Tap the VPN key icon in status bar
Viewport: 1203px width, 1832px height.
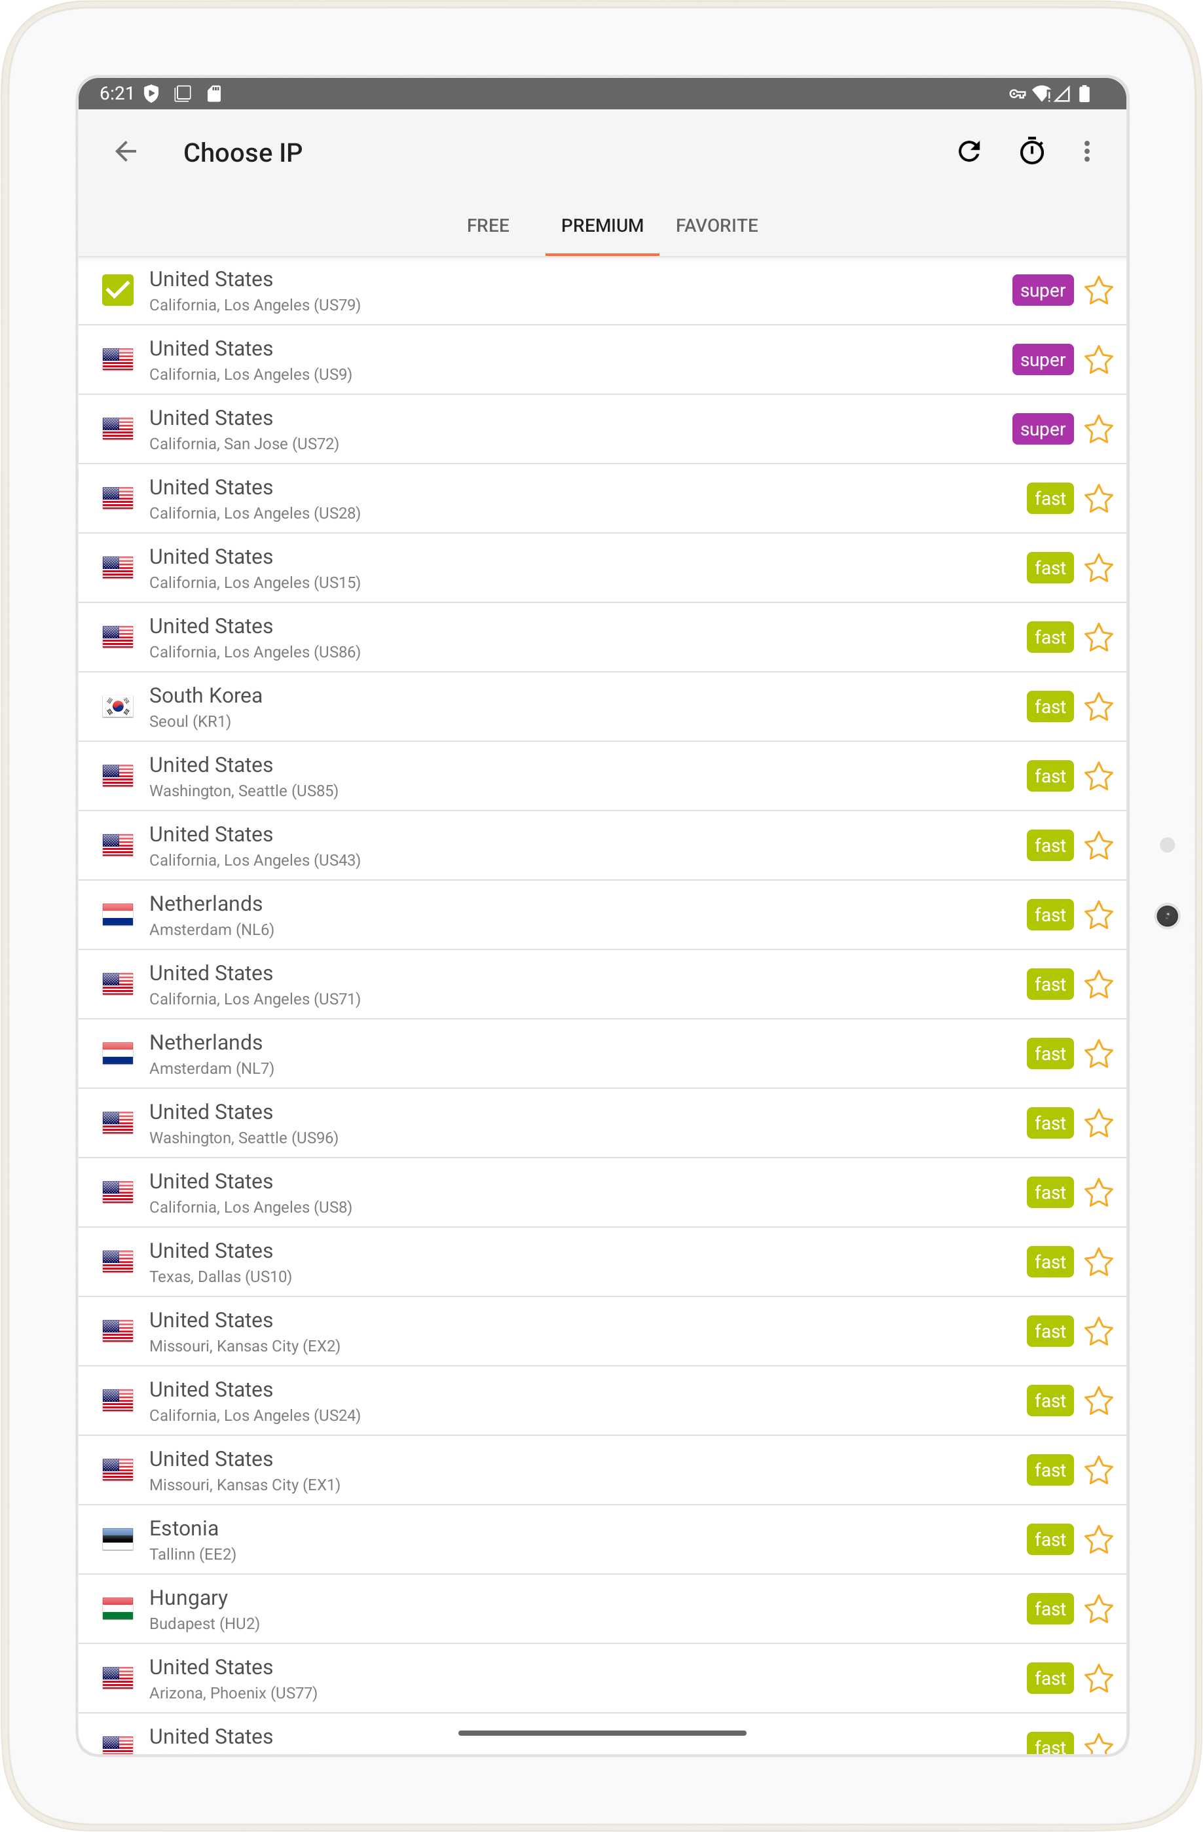(1017, 94)
